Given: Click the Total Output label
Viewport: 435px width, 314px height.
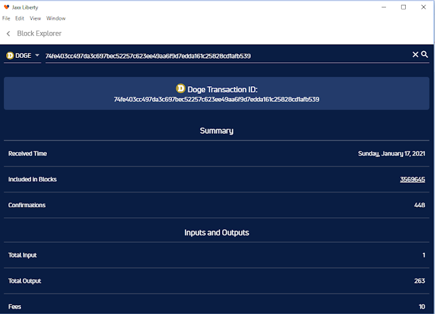Looking at the screenshot, I should click(24, 281).
